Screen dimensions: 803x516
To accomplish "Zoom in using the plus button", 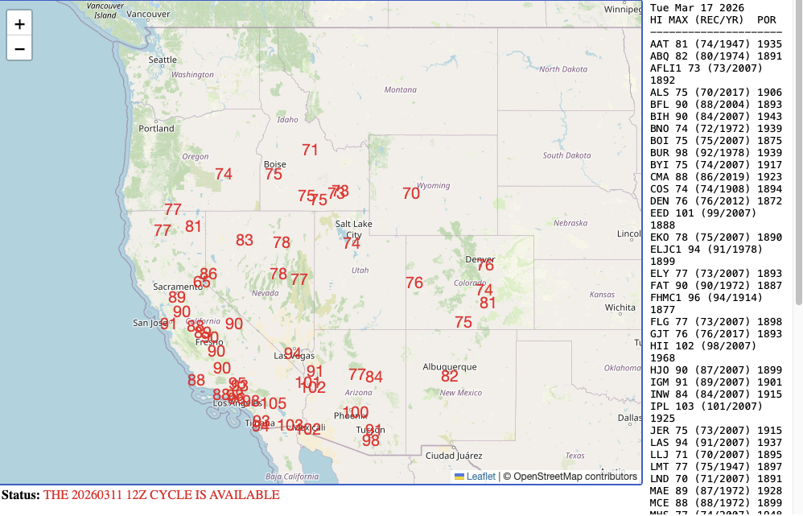I will [19, 23].
